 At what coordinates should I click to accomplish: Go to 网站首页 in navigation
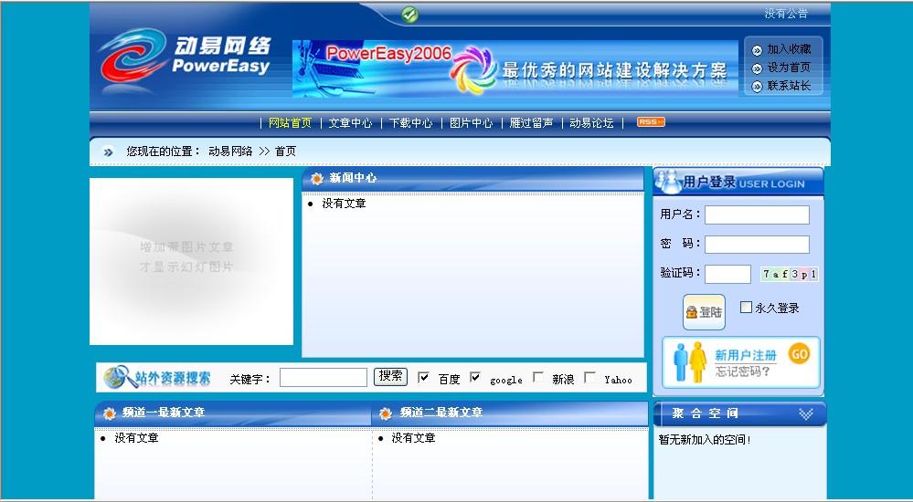(290, 123)
